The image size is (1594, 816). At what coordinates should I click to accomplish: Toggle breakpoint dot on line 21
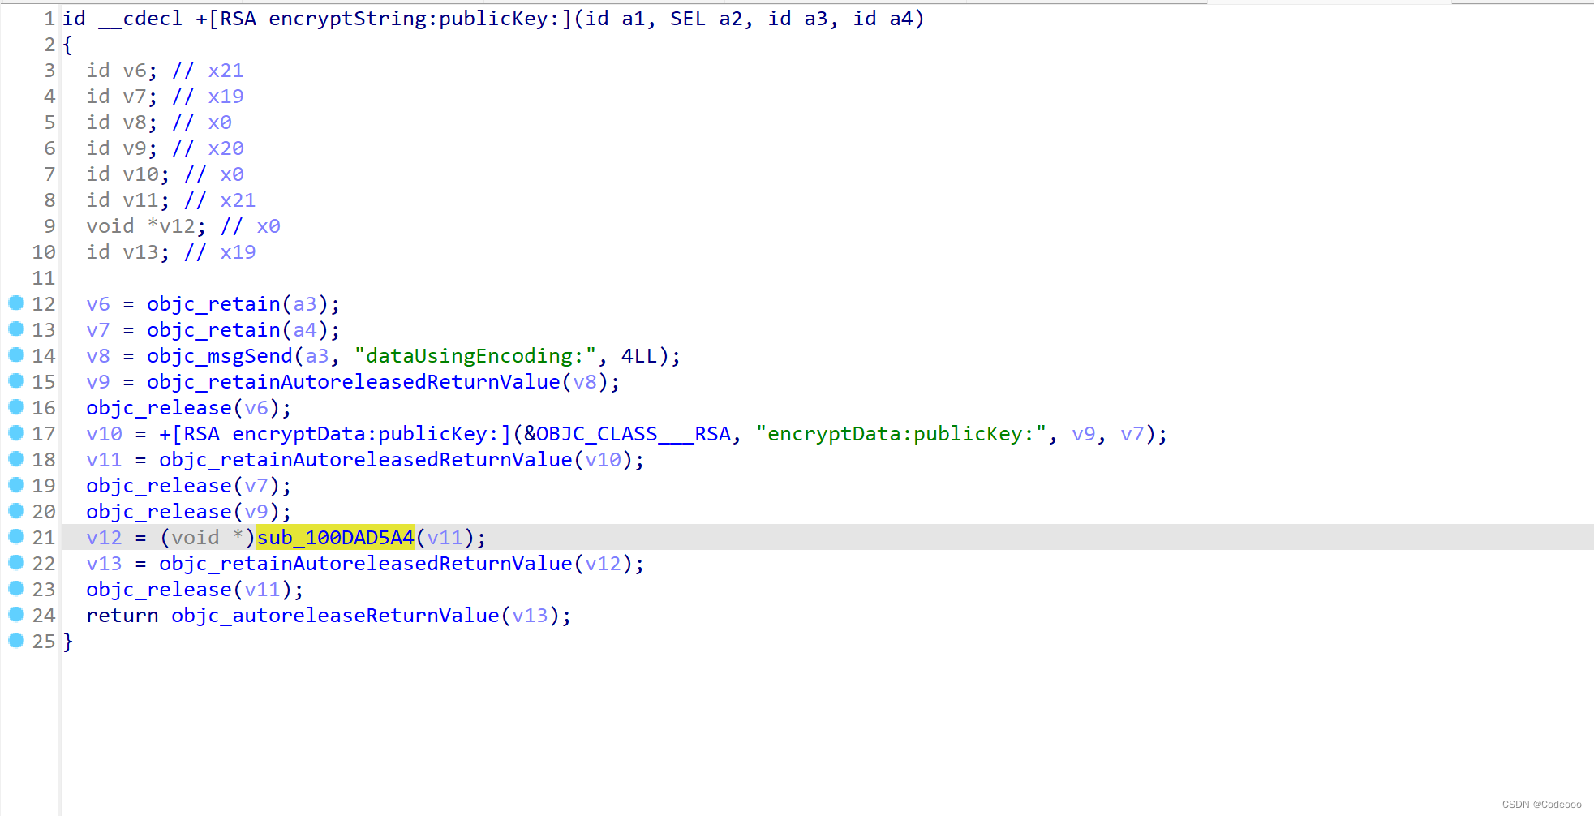tap(16, 537)
